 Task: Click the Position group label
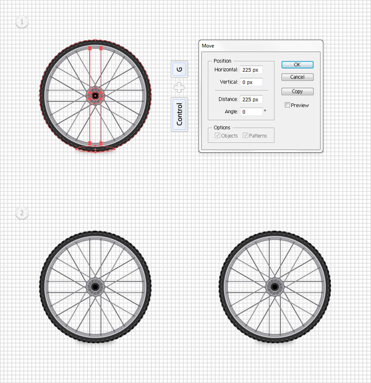click(223, 61)
